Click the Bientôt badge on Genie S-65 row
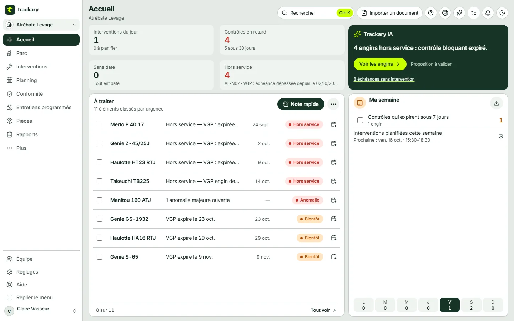Image resolution: width=514 pixels, height=321 pixels. click(310, 257)
